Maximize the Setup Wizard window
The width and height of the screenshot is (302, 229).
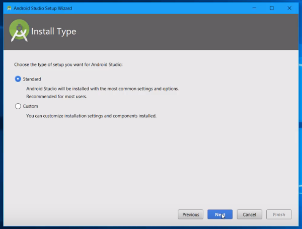pos(271,8)
